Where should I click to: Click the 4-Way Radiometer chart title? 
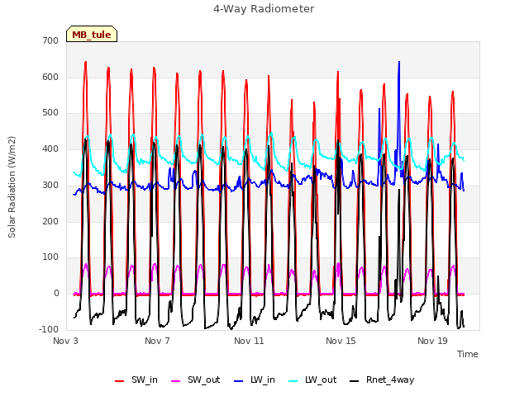click(x=264, y=9)
